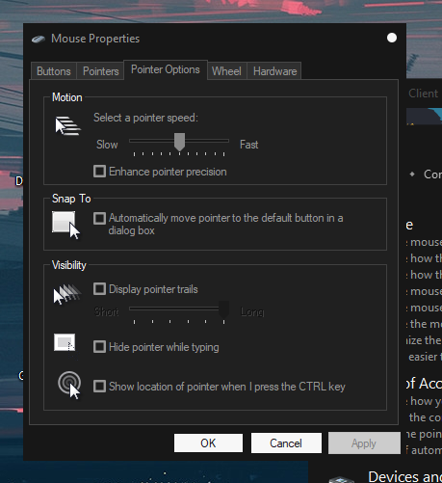442x483 pixels.
Task: Switch to the Buttons tab
Action: pos(54,71)
